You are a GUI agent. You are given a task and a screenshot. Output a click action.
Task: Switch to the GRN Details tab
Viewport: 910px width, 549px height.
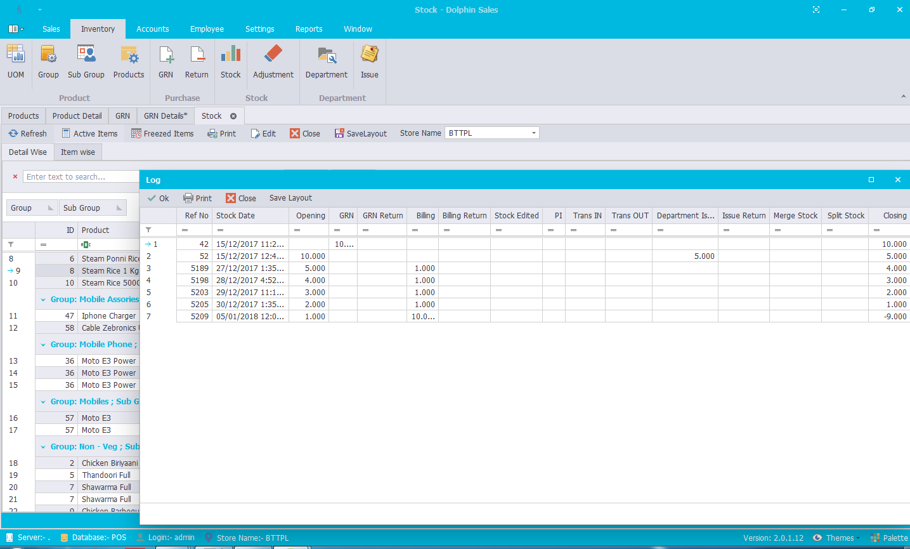pyautogui.click(x=166, y=116)
